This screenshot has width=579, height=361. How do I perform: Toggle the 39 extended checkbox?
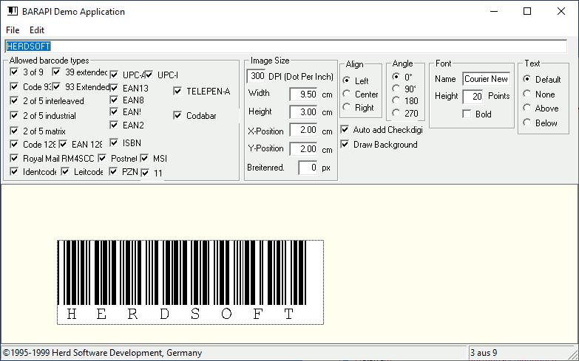[x=56, y=72]
